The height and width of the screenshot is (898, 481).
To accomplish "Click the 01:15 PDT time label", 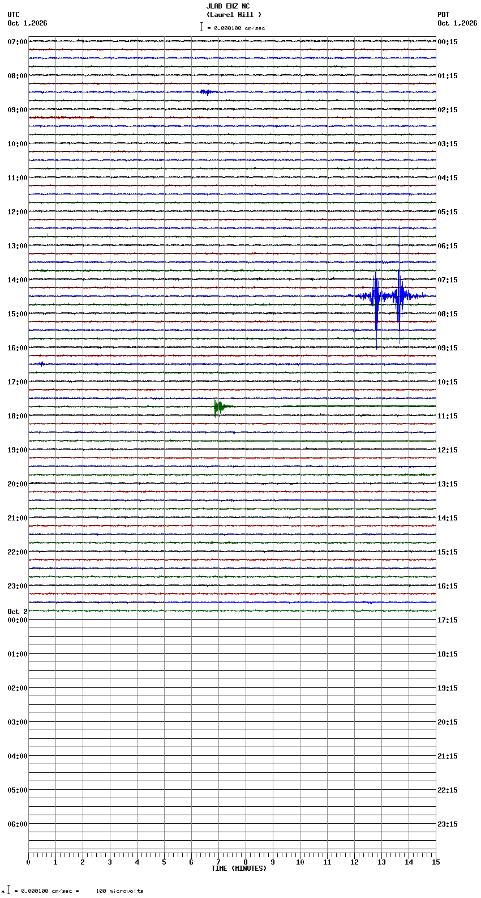I will [448, 76].
